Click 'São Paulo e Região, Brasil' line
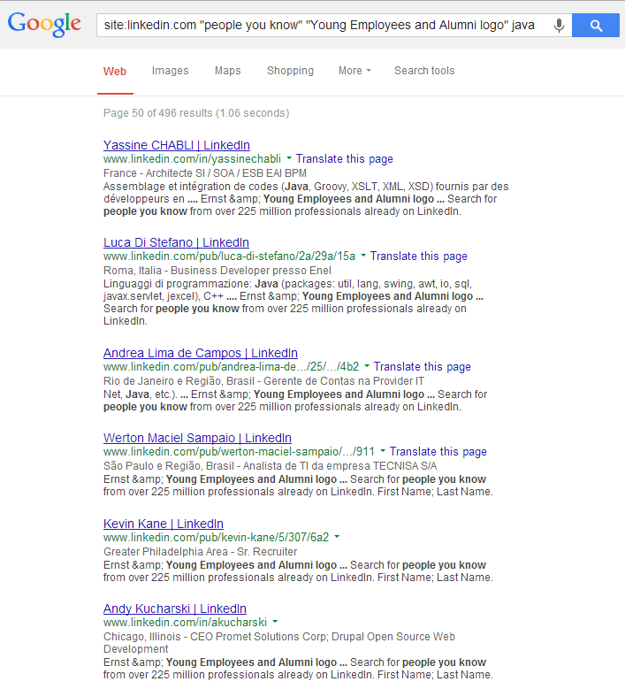 click(271, 466)
